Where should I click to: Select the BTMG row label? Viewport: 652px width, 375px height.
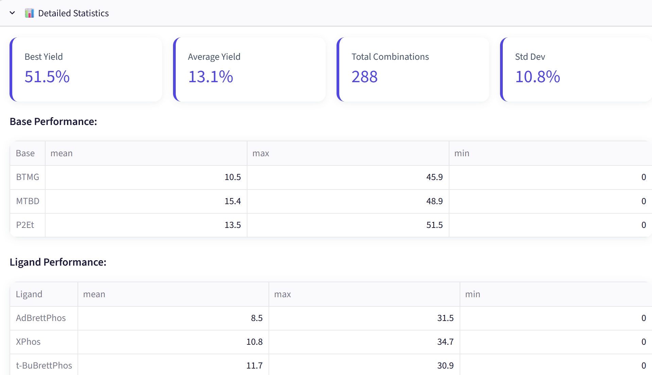click(28, 177)
